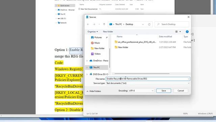Screen dimensions: 216x122
Task: Sort files by Name column header
Action: click(x=119, y=37)
